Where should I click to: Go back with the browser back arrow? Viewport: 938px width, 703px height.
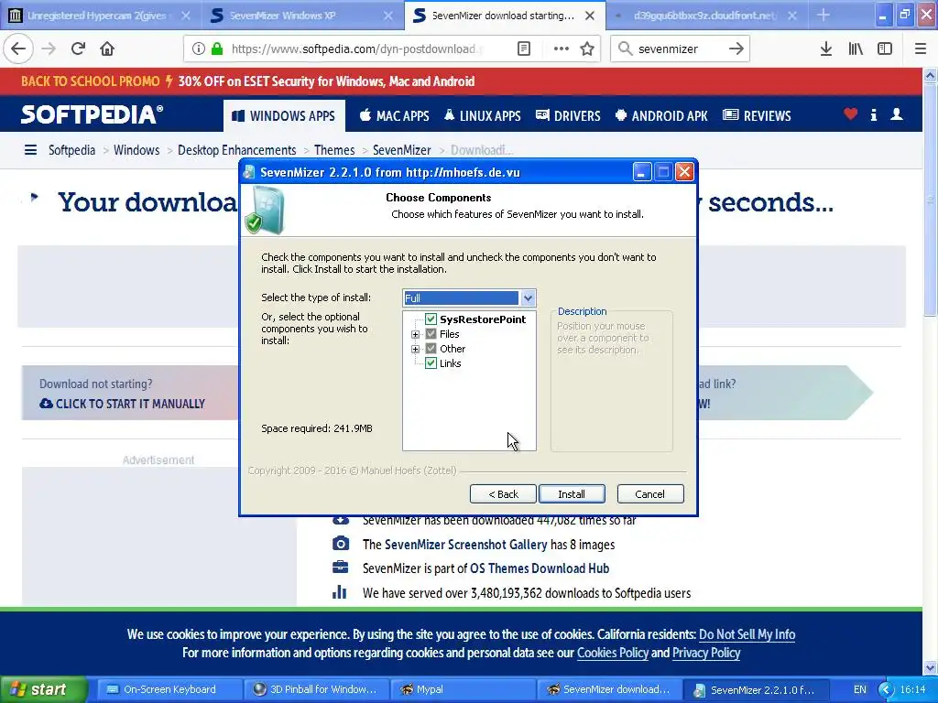click(18, 49)
